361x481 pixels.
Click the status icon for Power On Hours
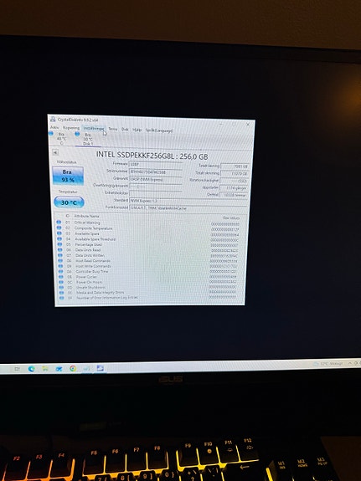click(61, 282)
